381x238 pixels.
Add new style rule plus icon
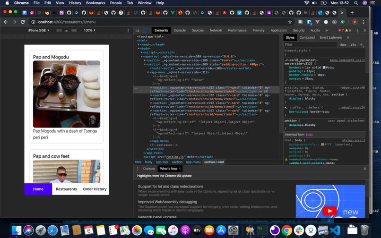coord(361,45)
